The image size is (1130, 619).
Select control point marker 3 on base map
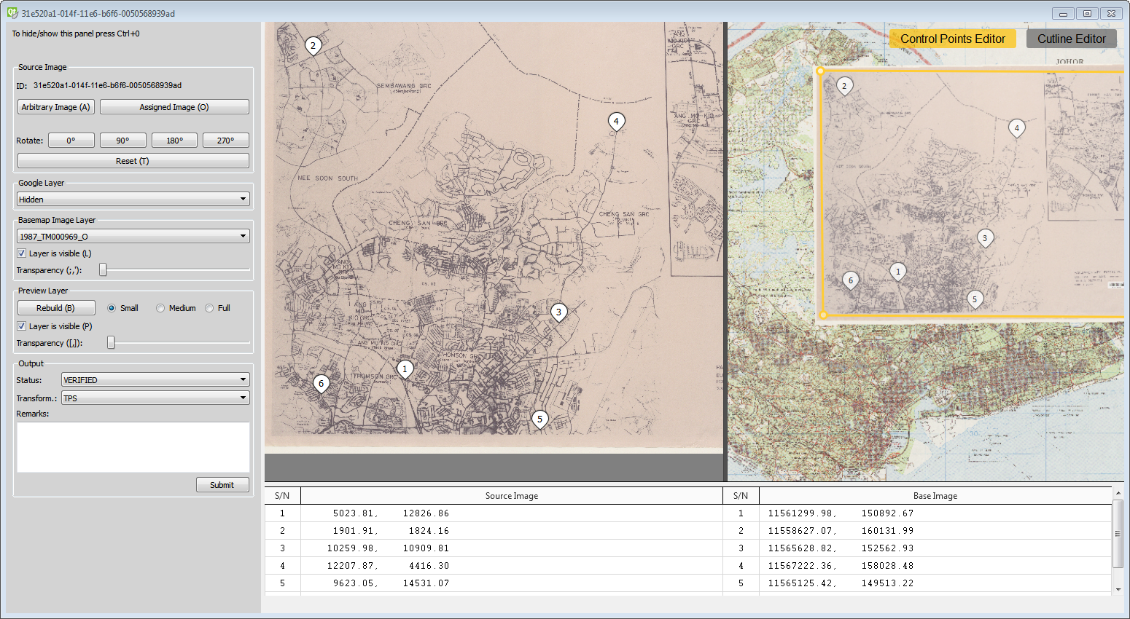(985, 237)
